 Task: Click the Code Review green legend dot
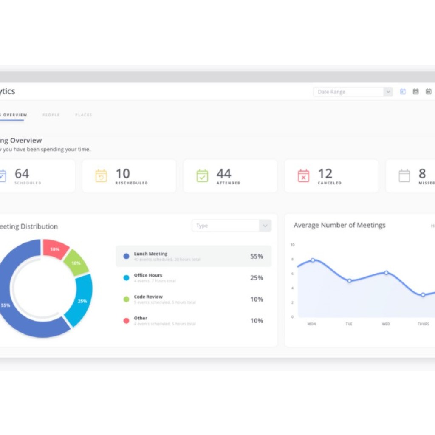tap(126, 299)
